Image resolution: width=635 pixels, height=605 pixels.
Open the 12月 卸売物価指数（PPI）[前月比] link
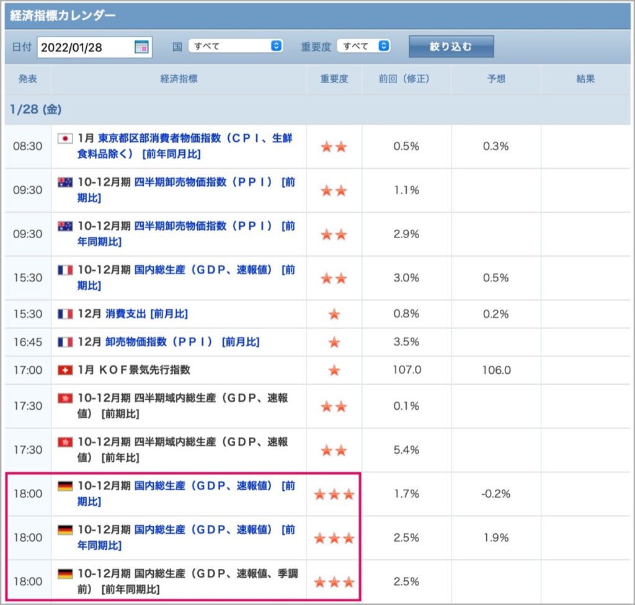click(x=182, y=342)
